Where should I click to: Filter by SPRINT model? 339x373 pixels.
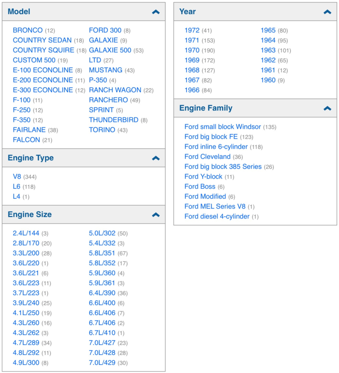(x=101, y=110)
